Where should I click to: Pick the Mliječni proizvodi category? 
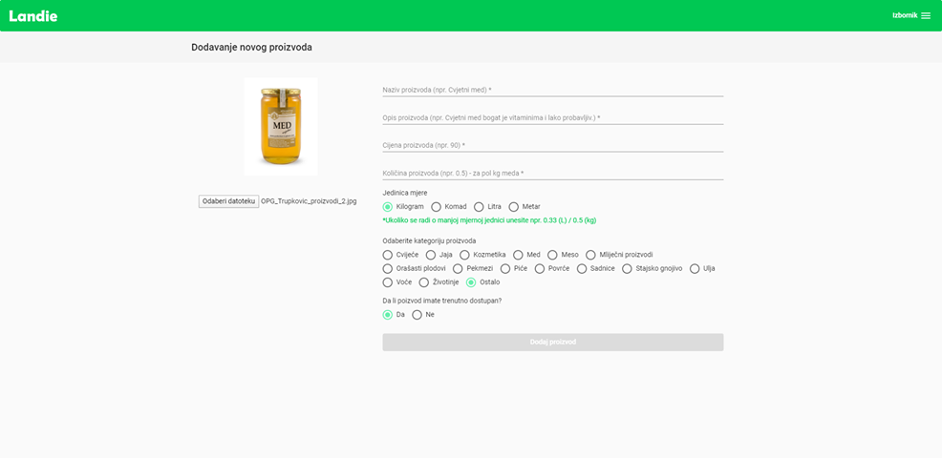click(x=591, y=255)
